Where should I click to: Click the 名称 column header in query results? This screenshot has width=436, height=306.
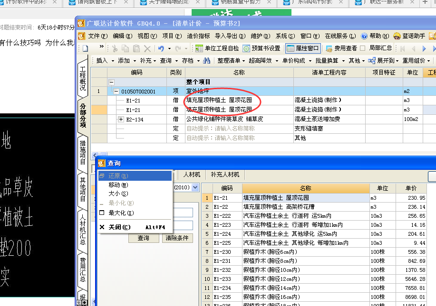(x=306, y=188)
